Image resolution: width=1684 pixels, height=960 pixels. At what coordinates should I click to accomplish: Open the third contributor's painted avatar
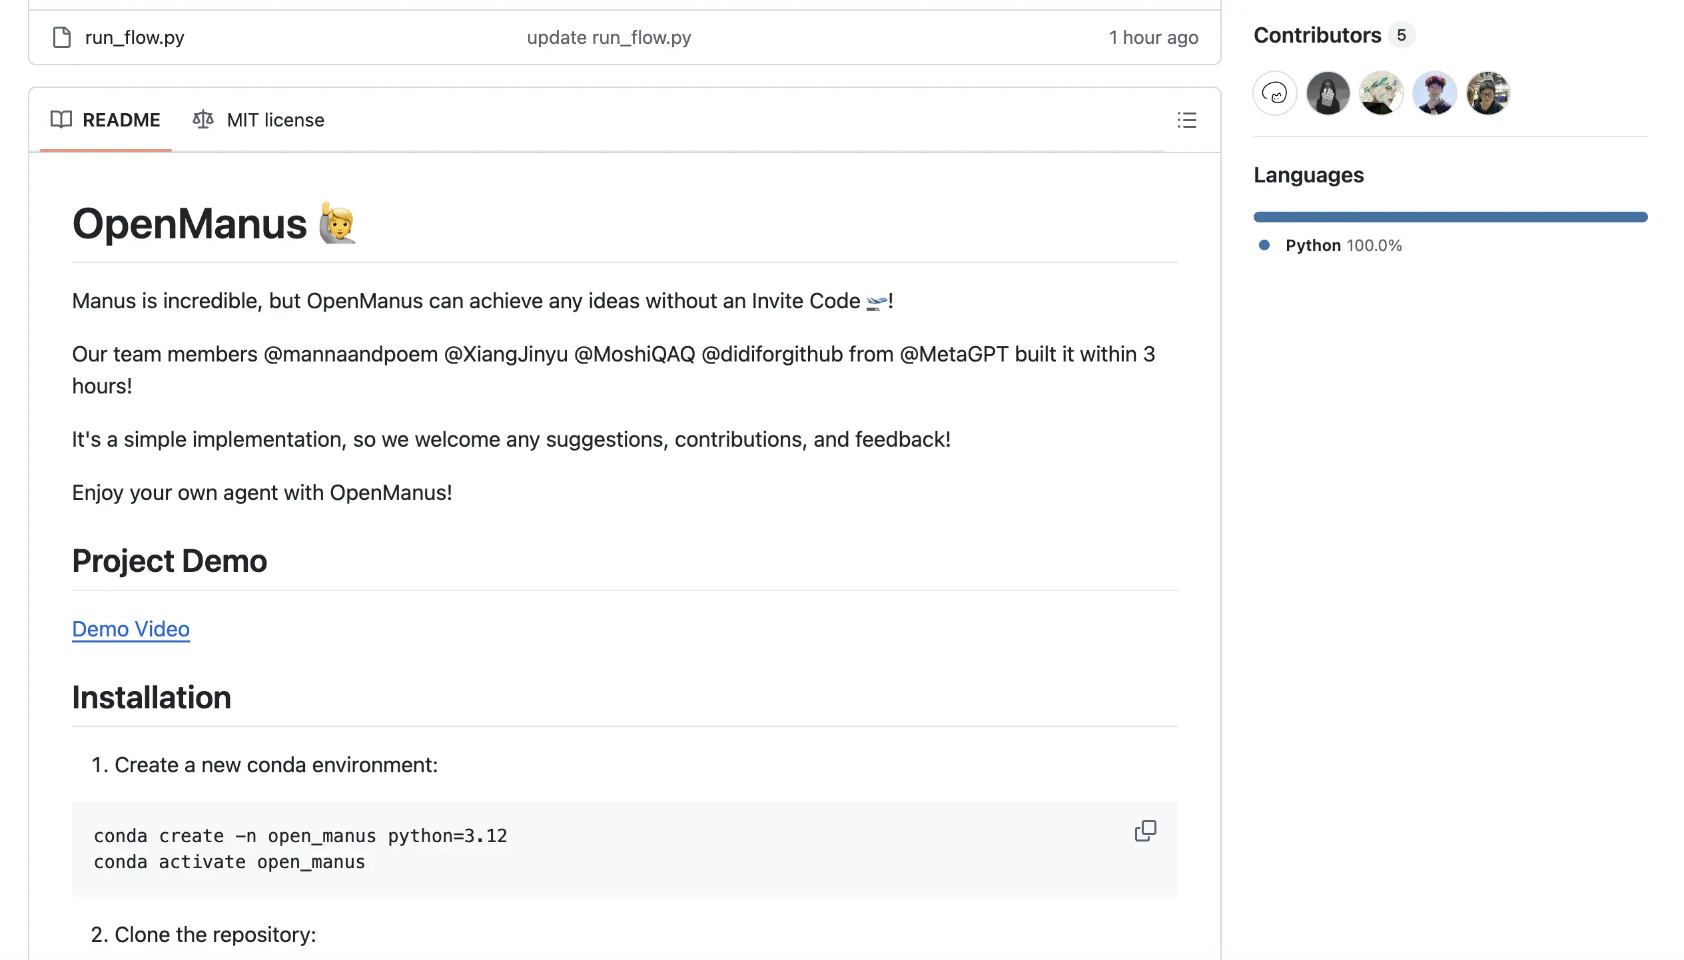click(1381, 93)
